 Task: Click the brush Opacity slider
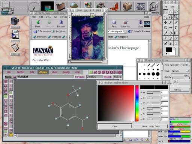[181, 78]
